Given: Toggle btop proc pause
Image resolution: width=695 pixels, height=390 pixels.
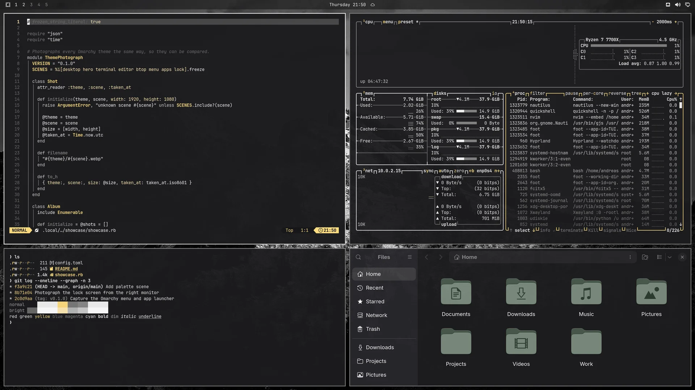Looking at the screenshot, I should [572, 93].
